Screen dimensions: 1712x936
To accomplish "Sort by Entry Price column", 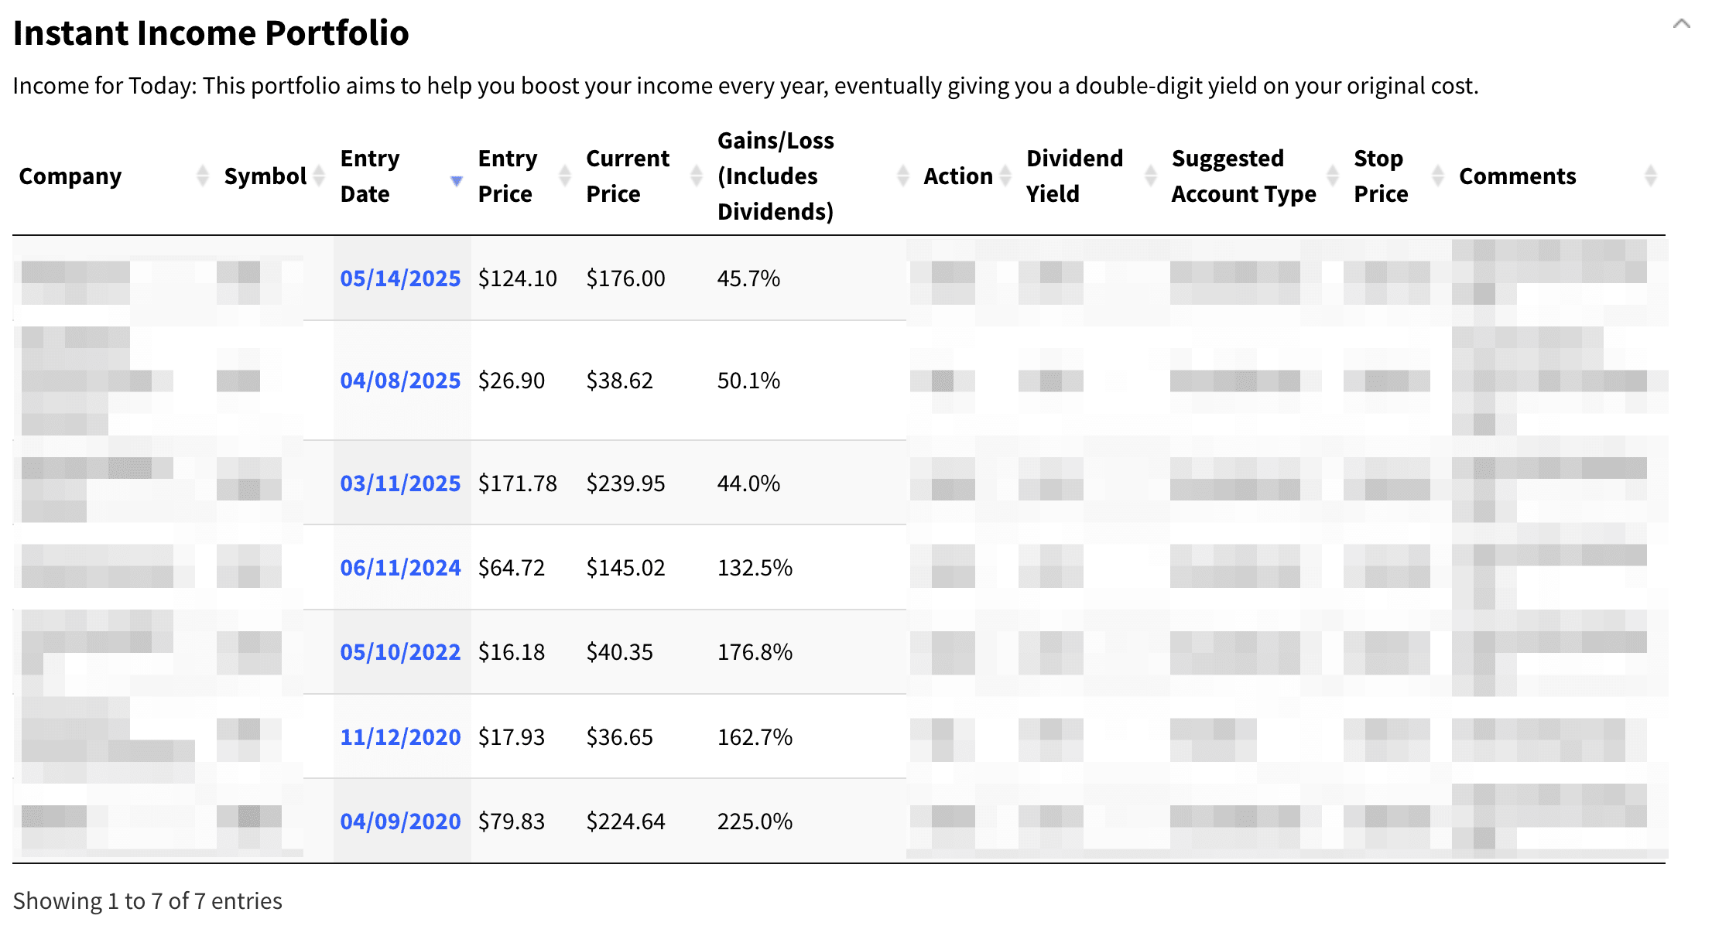I will point(565,176).
